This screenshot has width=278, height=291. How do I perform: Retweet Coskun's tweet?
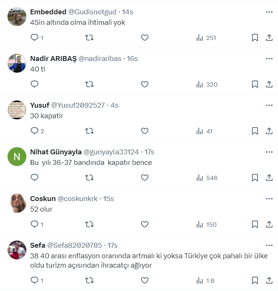coord(90,224)
